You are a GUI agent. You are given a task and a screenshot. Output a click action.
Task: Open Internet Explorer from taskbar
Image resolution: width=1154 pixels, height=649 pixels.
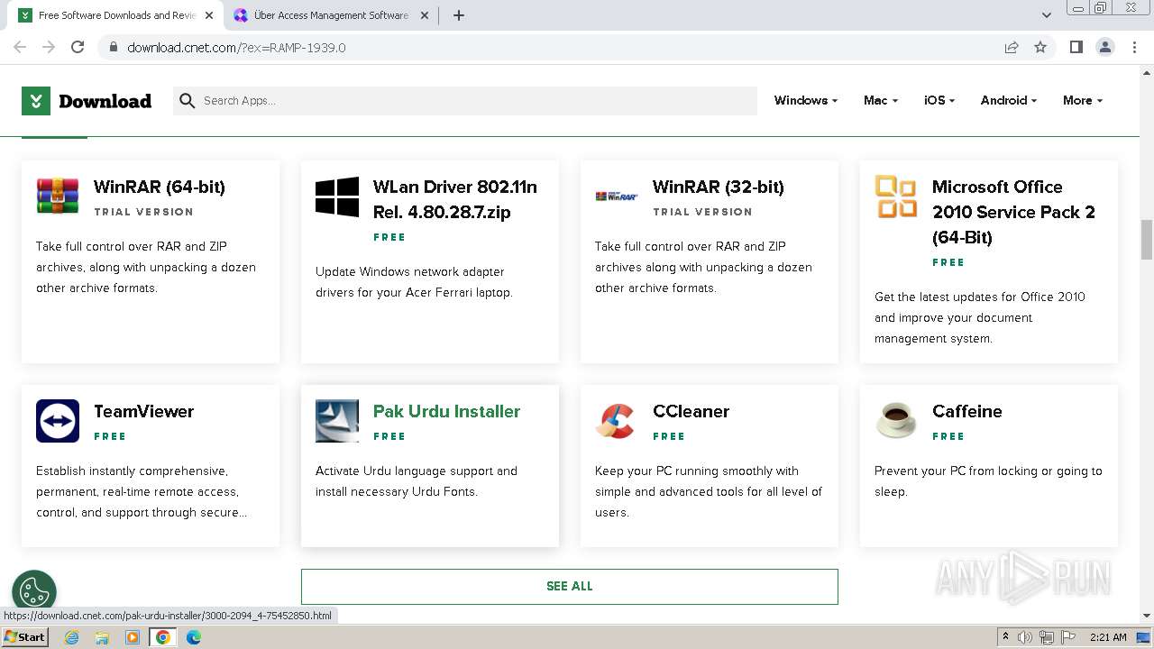tap(71, 637)
